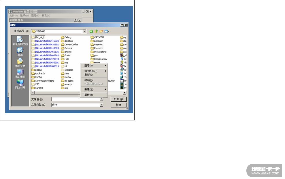Open the view menu icon in toolbar
This screenshot has height=179, width=285.
(107, 31)
